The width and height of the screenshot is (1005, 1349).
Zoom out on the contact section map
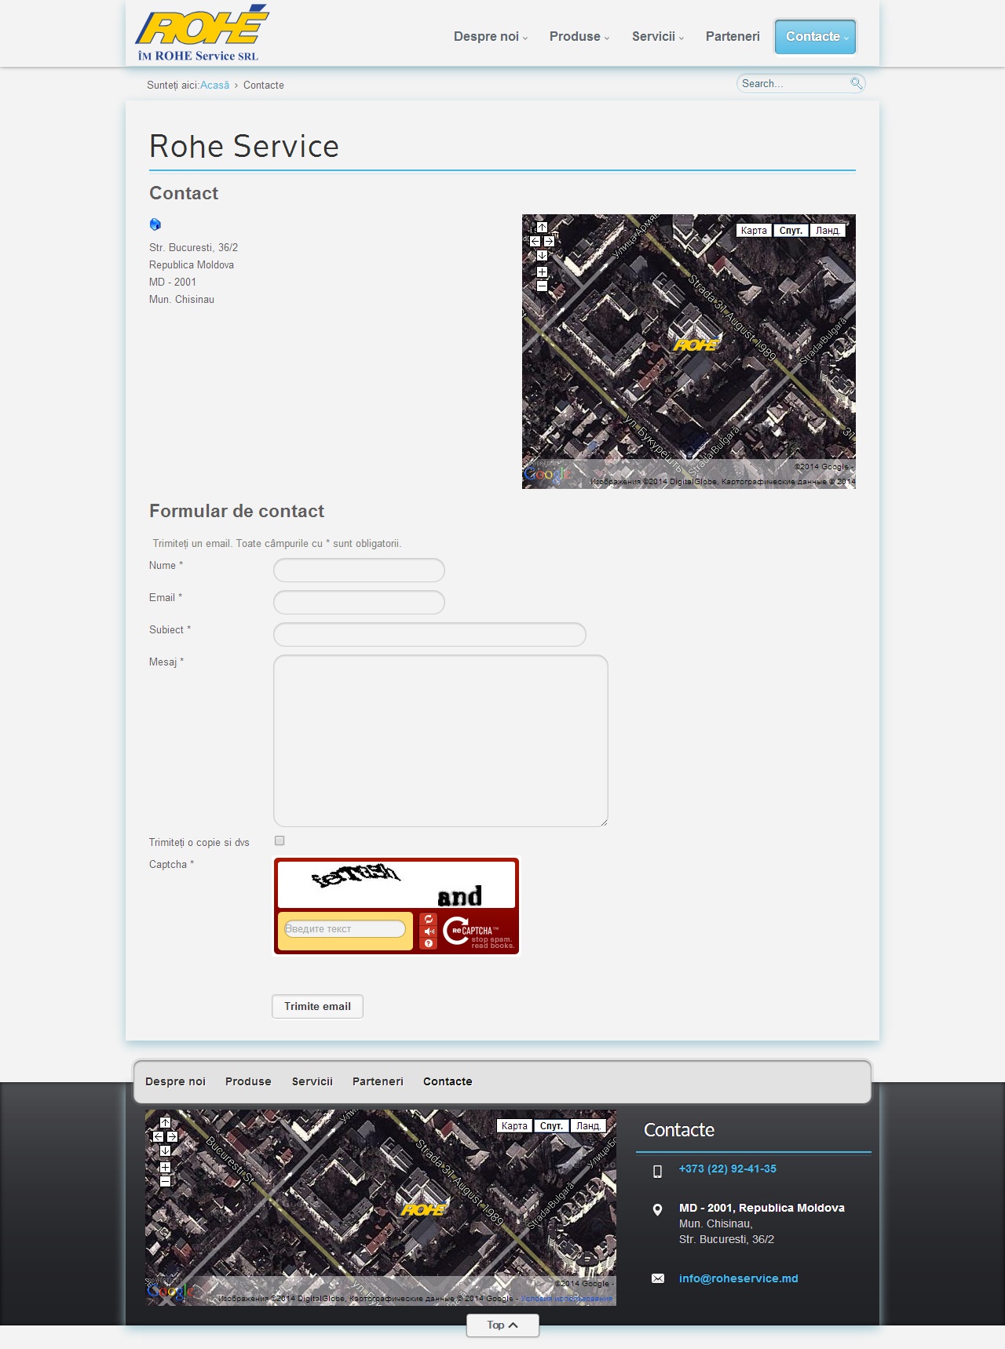[x=542, y=286]
